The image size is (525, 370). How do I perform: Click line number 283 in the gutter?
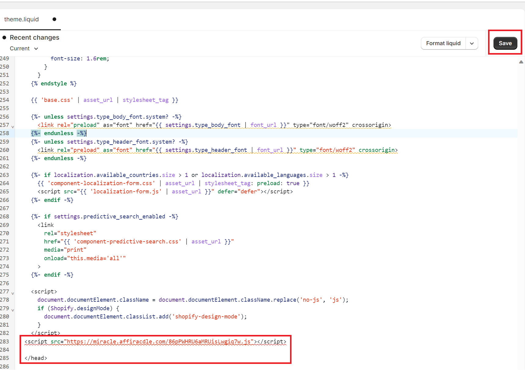5,342
